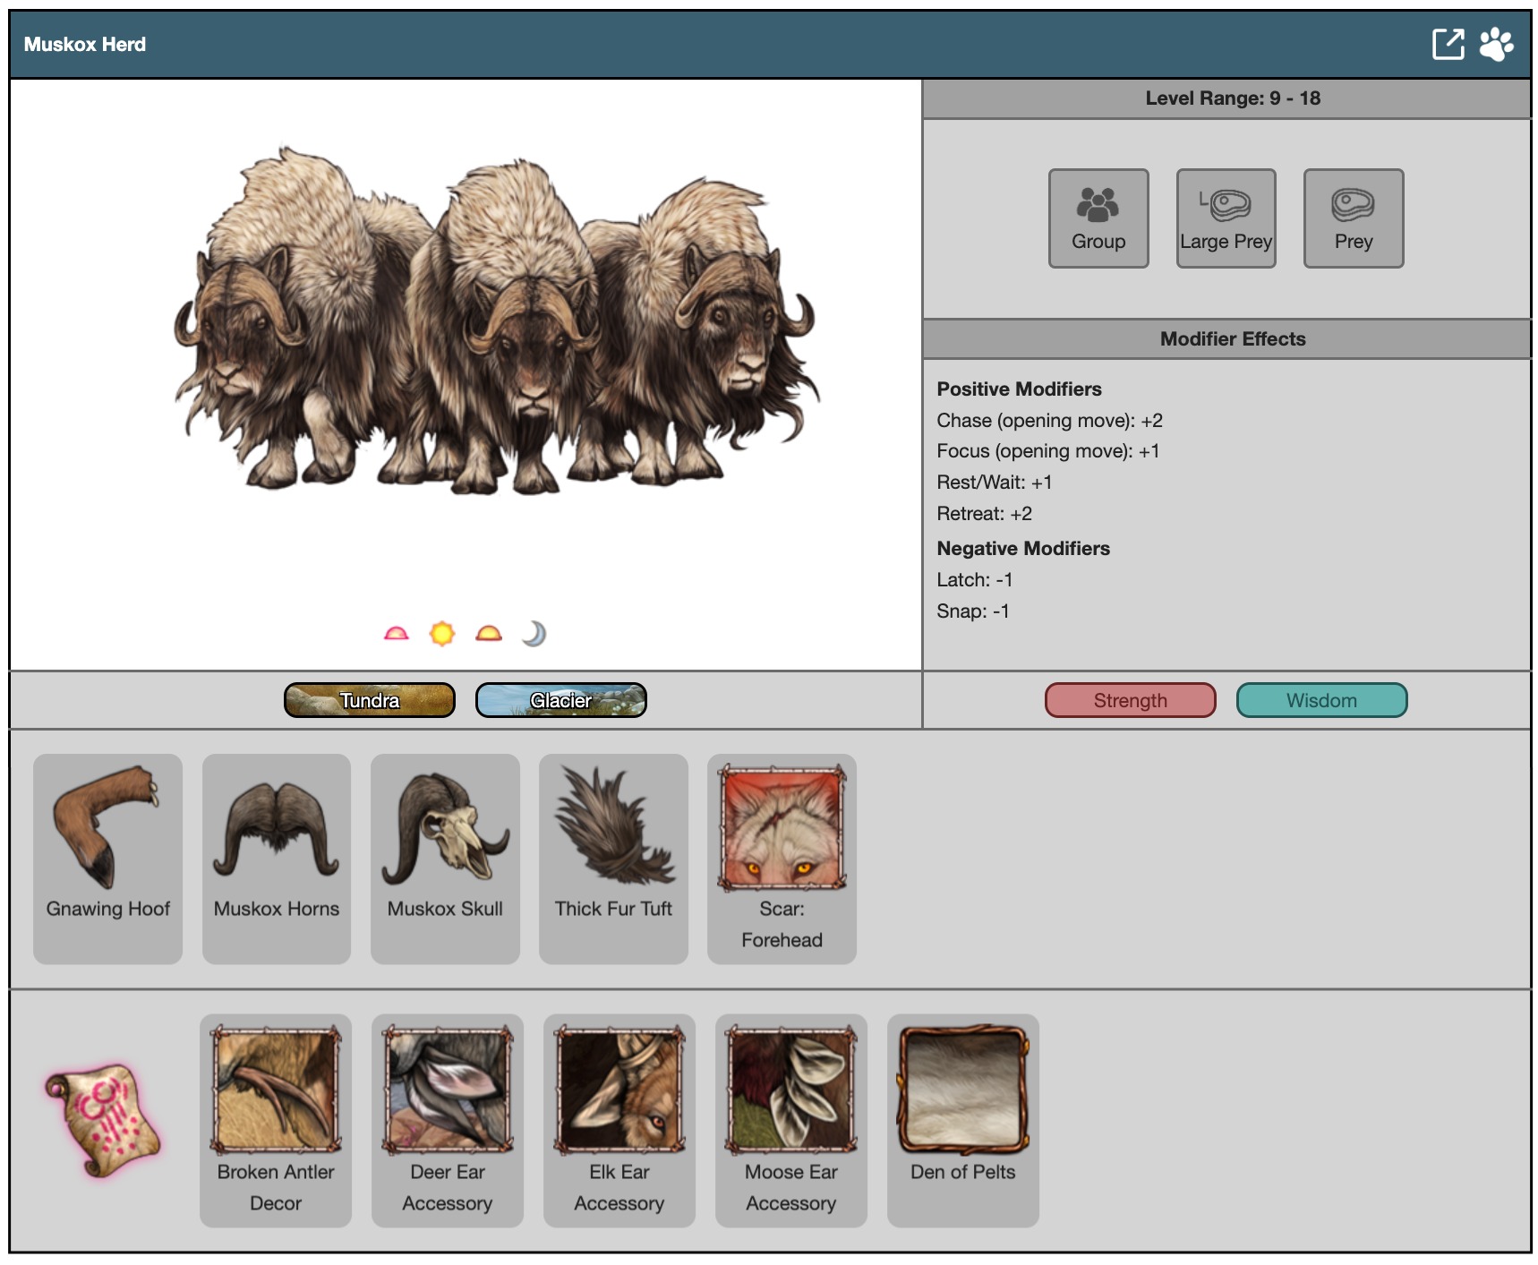Viewport: 1538px width, 1265px height.
Task: Click the Muskox Herd title link
Action: point(85,44)
